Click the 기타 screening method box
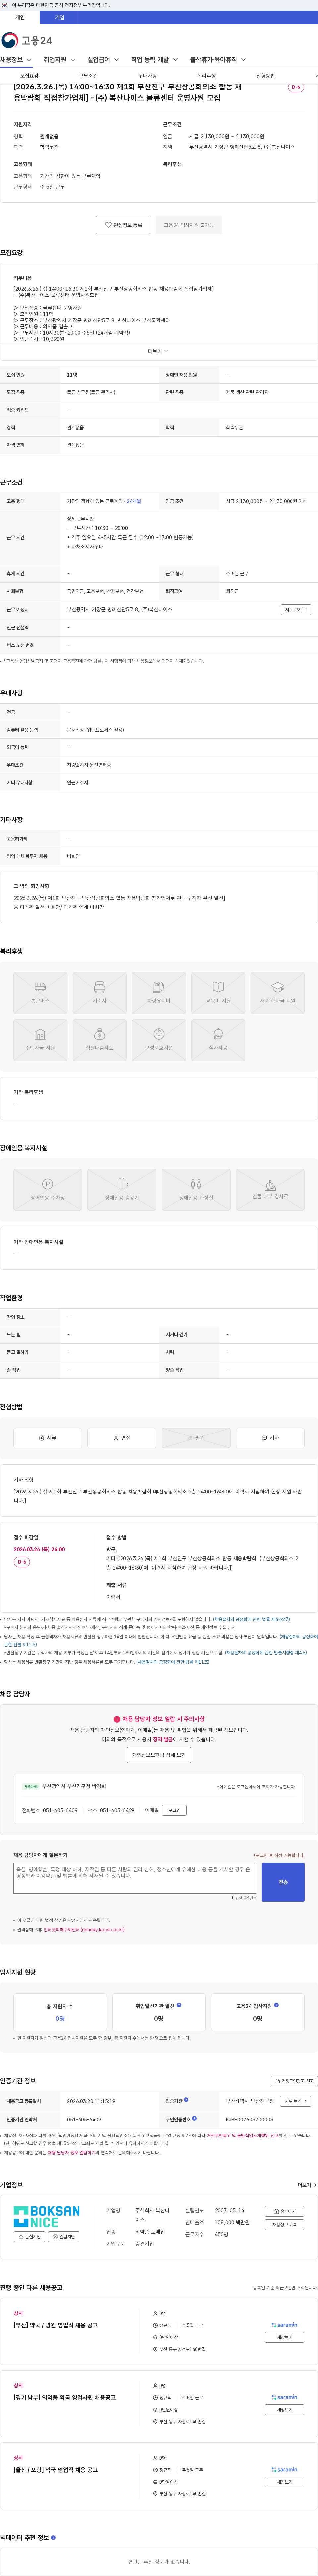318x2576 pixels. click(x=270, y=1438)
